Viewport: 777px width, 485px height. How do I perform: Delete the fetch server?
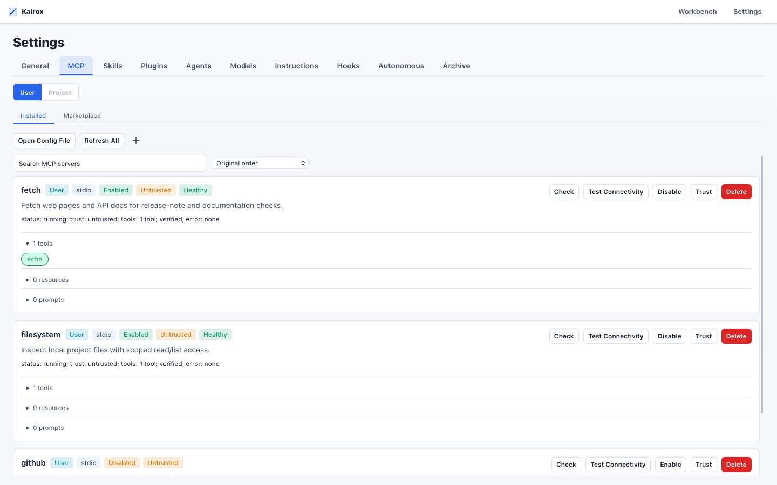pos(736,192)
